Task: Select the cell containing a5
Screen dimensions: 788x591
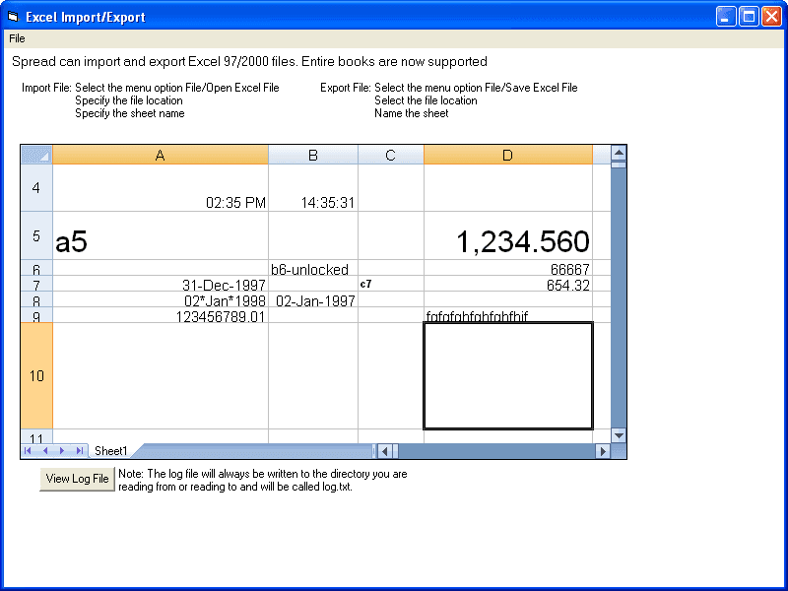Action: pyautogui.click(x=161, y=235)
